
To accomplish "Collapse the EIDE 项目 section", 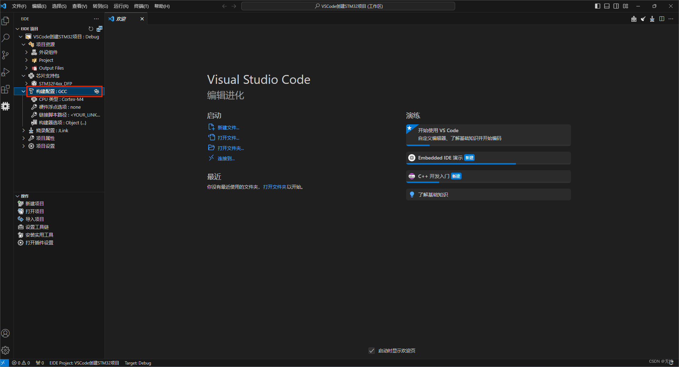I will click(x=17, y=29).
